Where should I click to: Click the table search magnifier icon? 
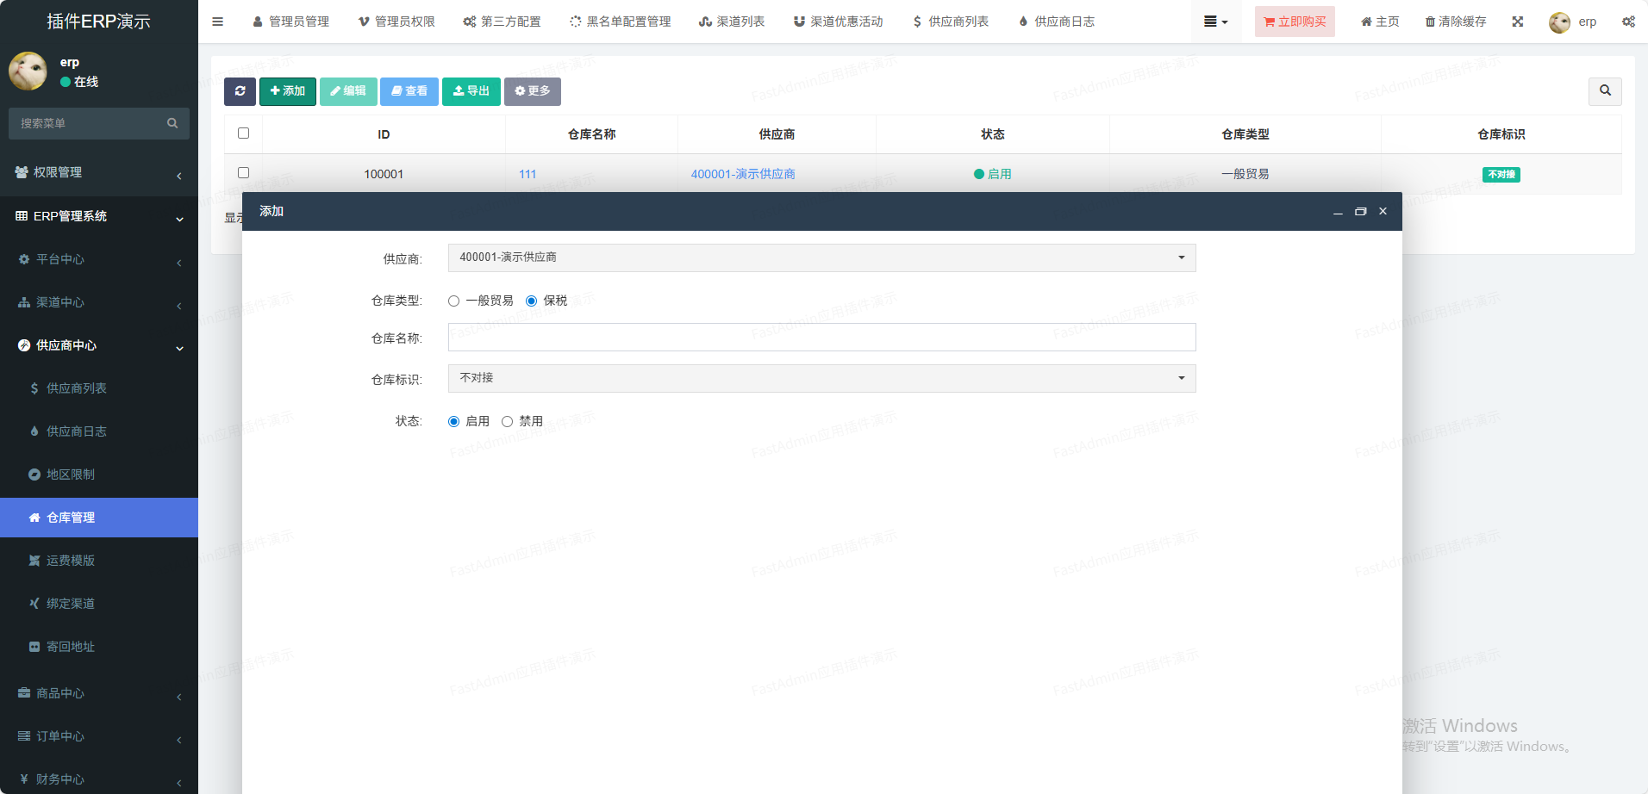coord(1604,91)
